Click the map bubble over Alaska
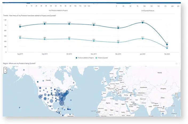This screenshot has height=124, width=188. pos(24,70)
